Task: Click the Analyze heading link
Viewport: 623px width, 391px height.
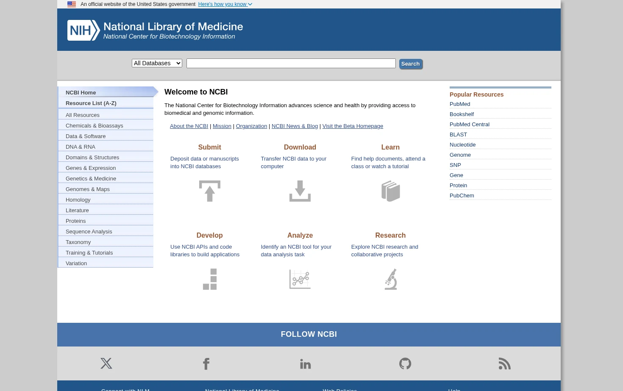Action: (x=300, y=236)
